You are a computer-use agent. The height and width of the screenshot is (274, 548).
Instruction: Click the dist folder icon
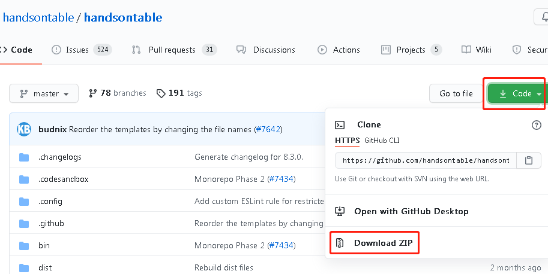24,268
